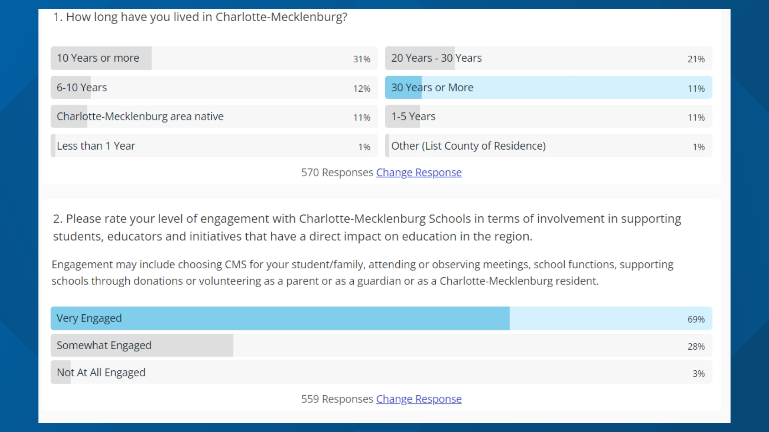This screenshot has width=769, height=432.
Task: Open "Change Response" under question two
Action: pos(419,399)
